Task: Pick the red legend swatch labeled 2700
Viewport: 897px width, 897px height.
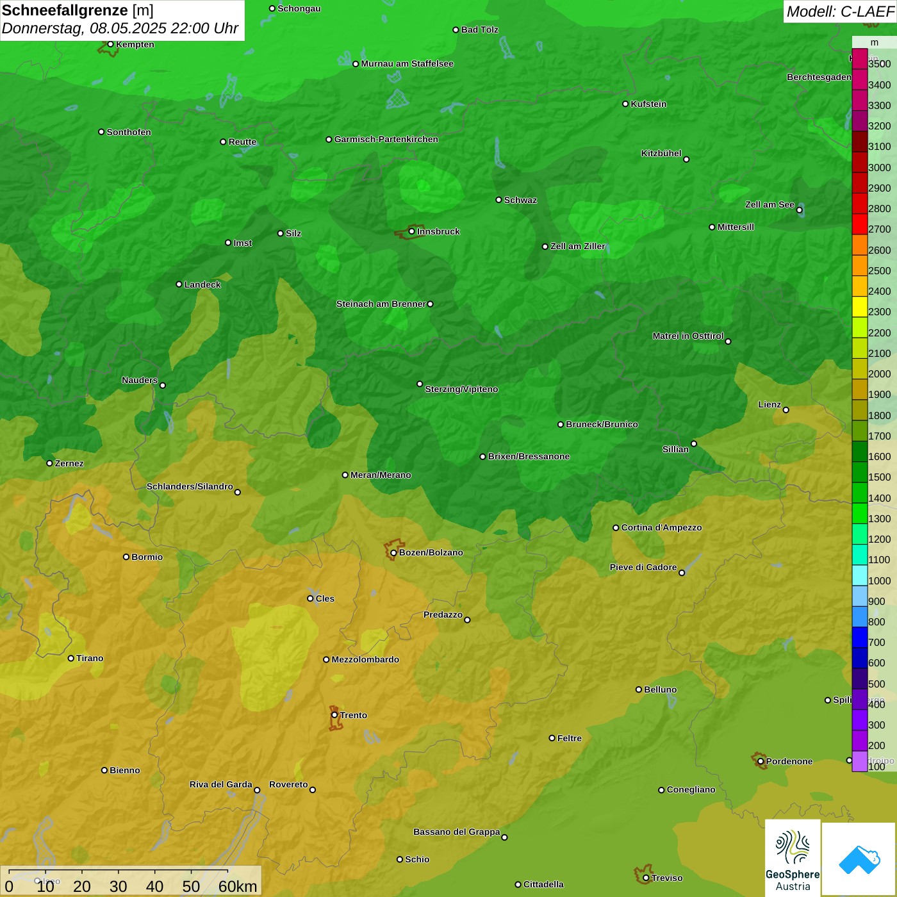Action: pyautogui.click(x=859, y=224)
